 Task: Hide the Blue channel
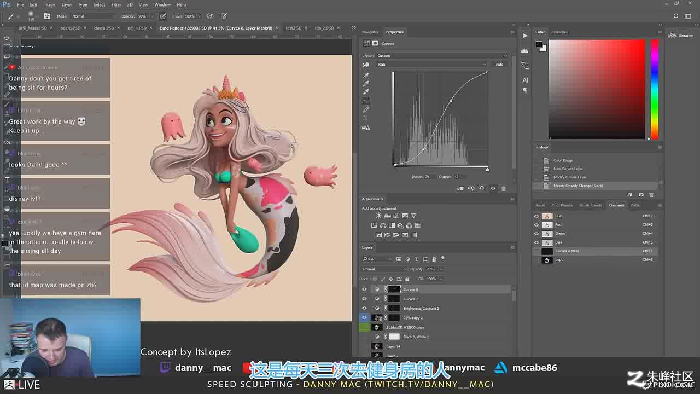[536, 242]
